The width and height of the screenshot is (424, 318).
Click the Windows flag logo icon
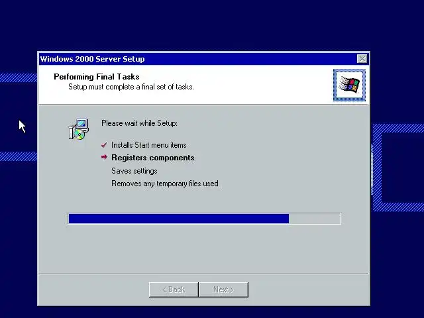(349, 85)
